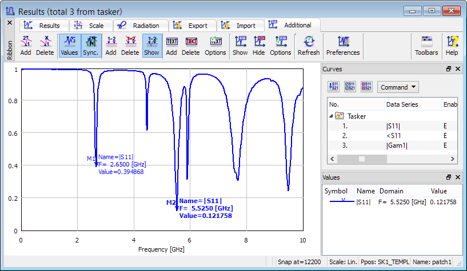Open the Preferences tool
This screenshot has height=271, width=467.
(x=343, y=45)
